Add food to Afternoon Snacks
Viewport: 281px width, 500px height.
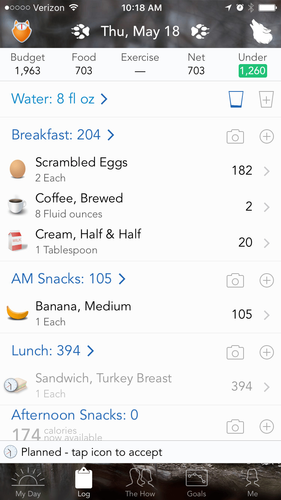266,427
